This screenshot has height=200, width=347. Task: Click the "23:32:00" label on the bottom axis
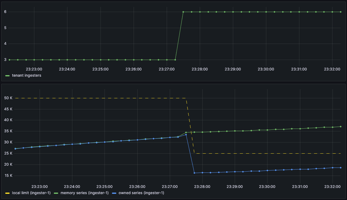(332, 186)
